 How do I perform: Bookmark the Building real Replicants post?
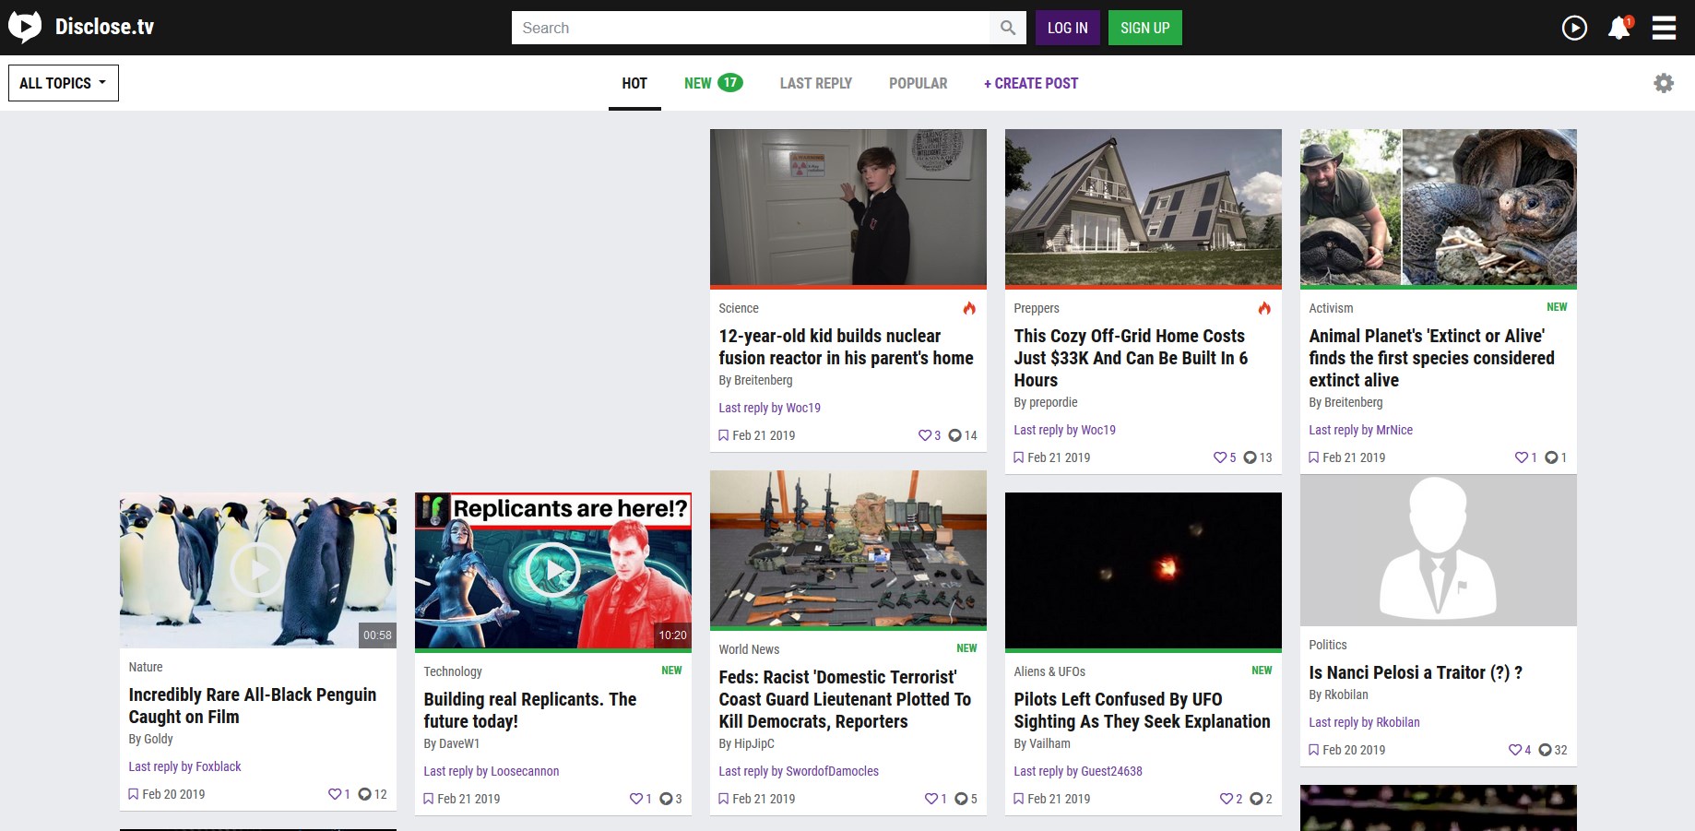click(x=428, y=799)
